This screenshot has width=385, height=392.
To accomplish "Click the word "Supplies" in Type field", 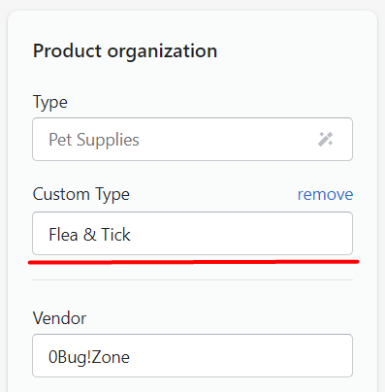I will click(108, 141).
